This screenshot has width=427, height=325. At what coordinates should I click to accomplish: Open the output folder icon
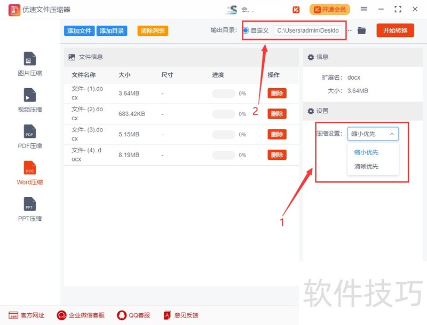coord(361,30)
